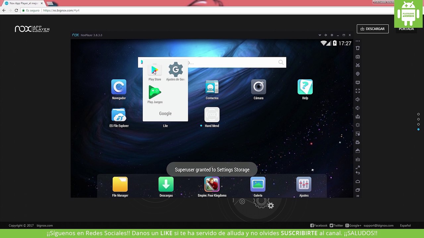The height and width of the screenshot is (238, 424).
Task: Open virtual location pin in Nox sidebar
Action: (358, 74)
